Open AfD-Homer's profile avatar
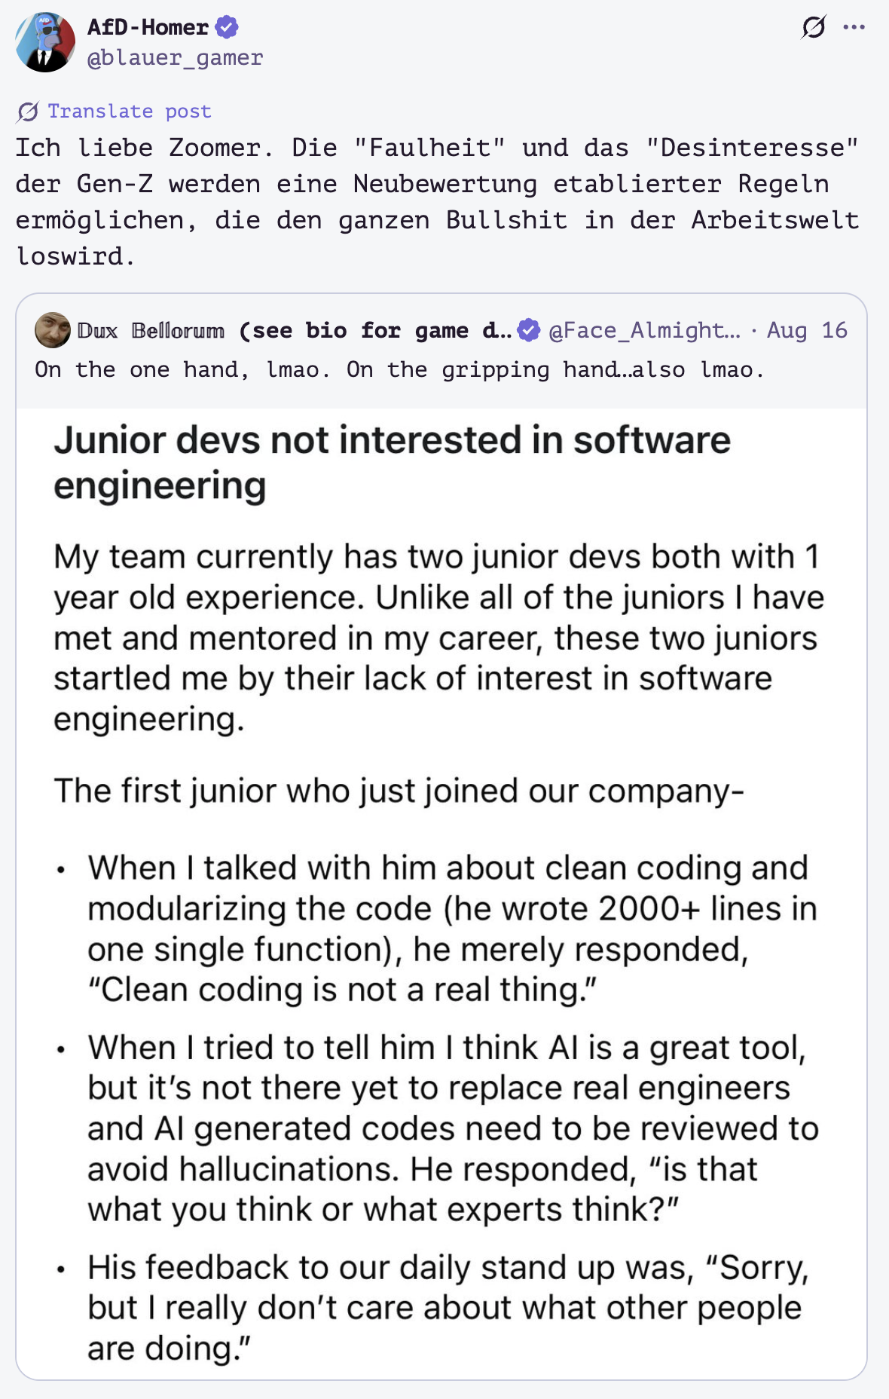889x1399 pixels. coord(45,42)
